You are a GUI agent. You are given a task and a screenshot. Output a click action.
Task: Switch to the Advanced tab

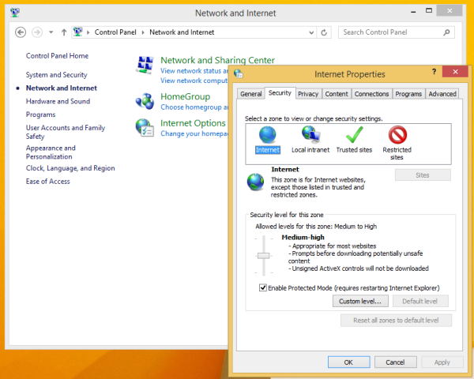coord(442,94)
